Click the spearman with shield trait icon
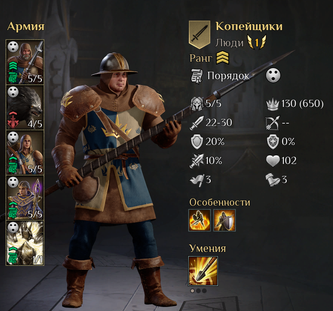Screen dimensions: 333x311 [225, 220]
